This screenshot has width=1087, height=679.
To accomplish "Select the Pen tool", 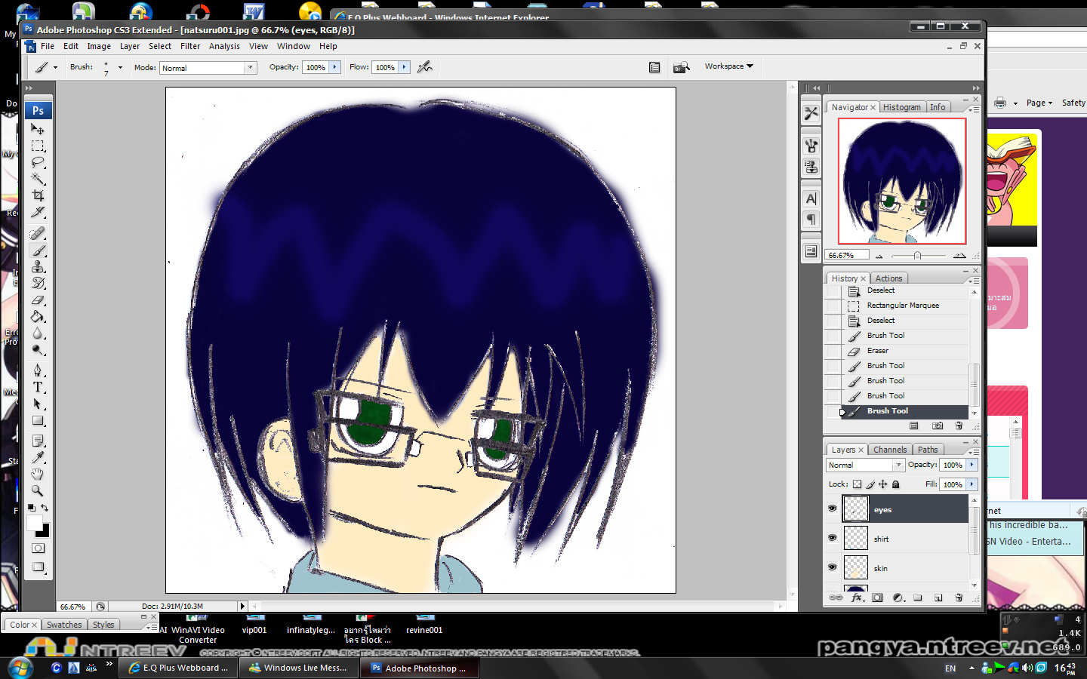I will point(38,370).
